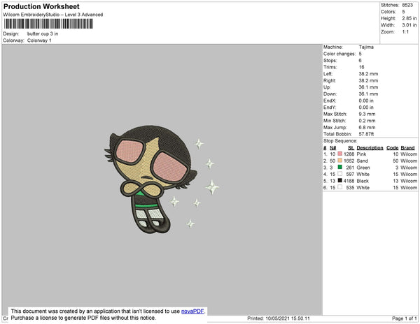Select stitch count '1288' in Pink row
The image size is (420, 324).
pos(349,154)
